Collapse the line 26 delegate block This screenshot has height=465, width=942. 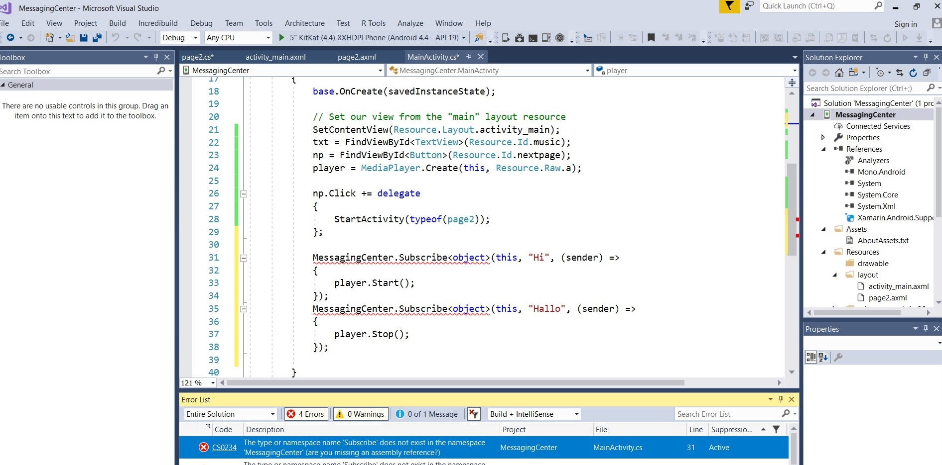pyautogui.click(x=244, y=194)
